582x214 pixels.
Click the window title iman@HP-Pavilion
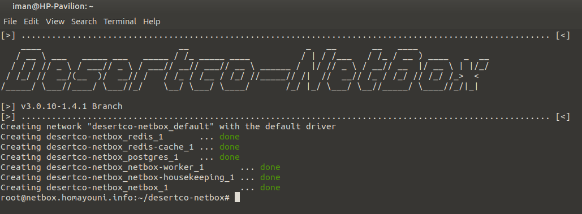(x=53, y=6)
